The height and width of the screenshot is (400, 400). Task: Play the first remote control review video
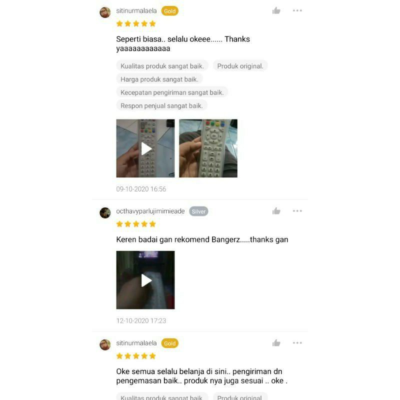145,148
